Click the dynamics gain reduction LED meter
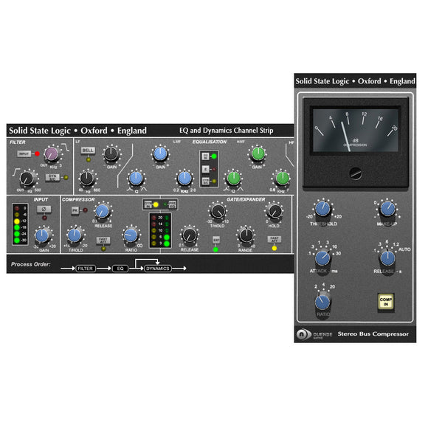This screenshot has width=428, height=428. pos(160,230)
